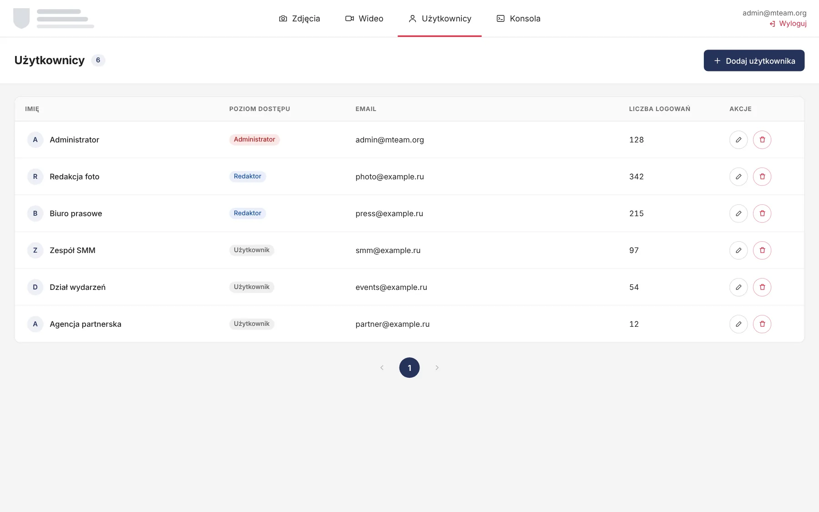819x512 pixels.
Task: Edit the Biuro prasowe user
Action: click(738, 213)
